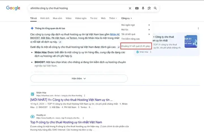Open "Top 9 công ty cho thuê Hosting" result

coord(66,122)
